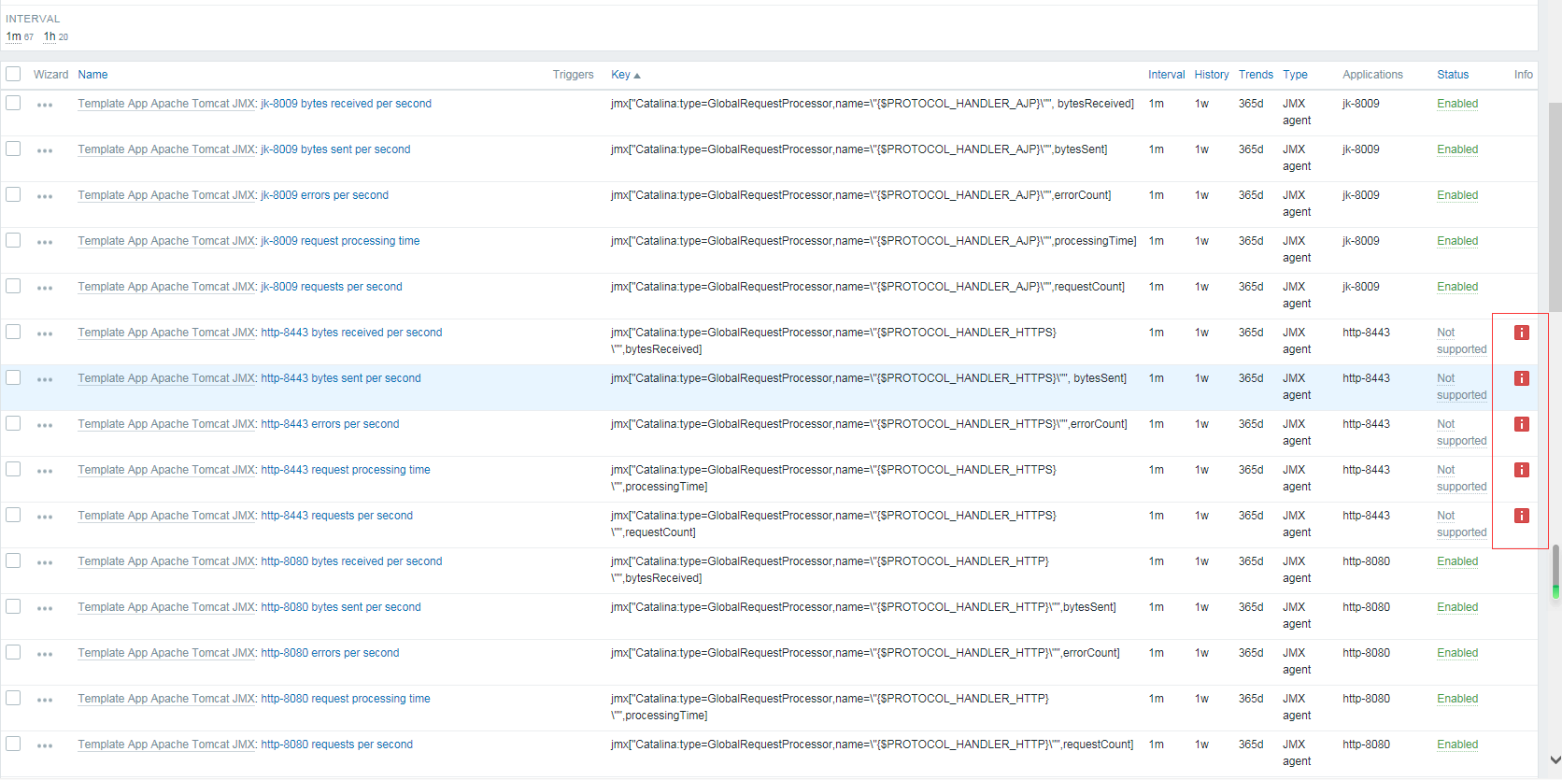Screen dimensions: 1562x780
Task: Toggle Enabled status of http-8080 request processing time
Action: pyautogui.click(x=1457, y=699)
